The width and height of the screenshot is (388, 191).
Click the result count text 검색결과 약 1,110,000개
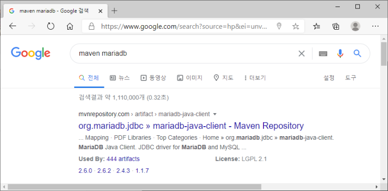pyautogui.click(x=111, y=98)
